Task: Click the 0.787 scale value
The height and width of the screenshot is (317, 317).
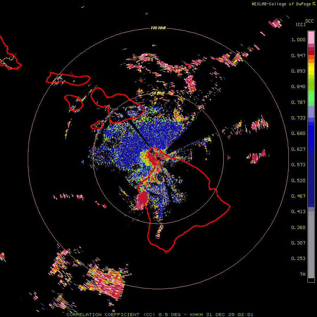Action: click(x=298, y=102)
